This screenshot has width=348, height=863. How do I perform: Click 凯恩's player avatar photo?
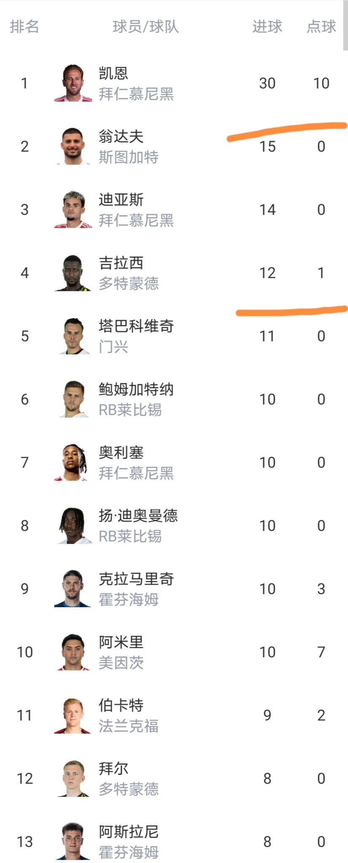coord(73,83)
